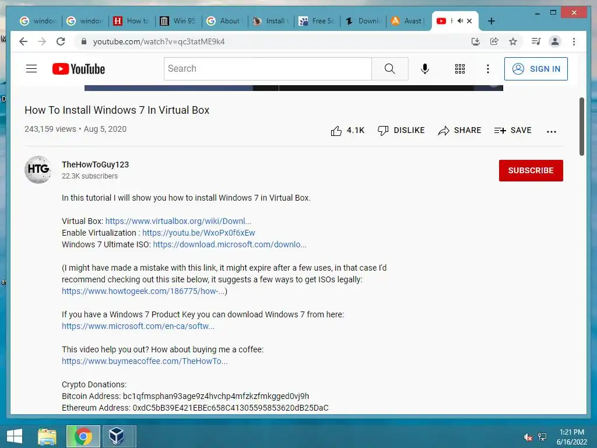Click the '243,159 views' text

50,129
